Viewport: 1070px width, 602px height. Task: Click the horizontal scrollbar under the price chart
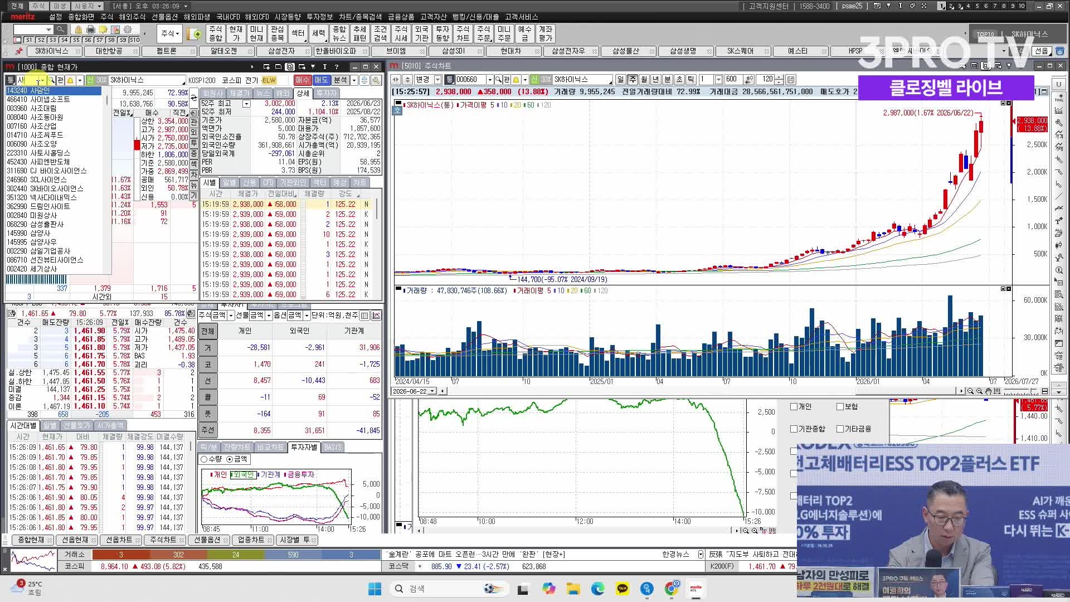pos(703,391)
